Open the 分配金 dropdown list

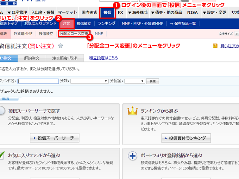point(134,81)
